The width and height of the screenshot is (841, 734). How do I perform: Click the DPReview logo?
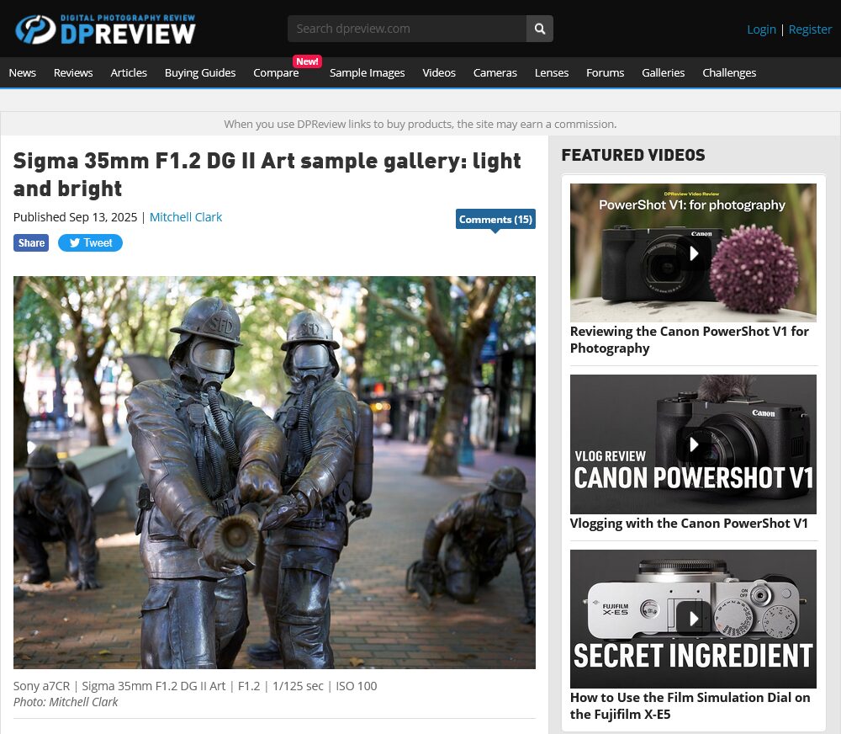click(105, 29)
